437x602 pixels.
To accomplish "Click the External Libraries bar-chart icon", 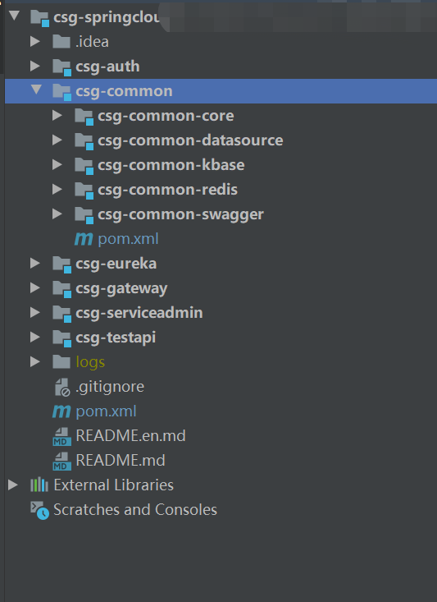I will pyautogui.click(x=39, y=485).
